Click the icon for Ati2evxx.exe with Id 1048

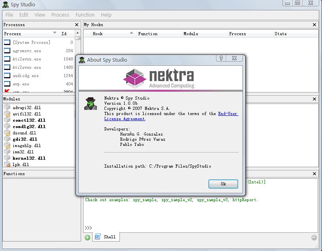(7, 59)
